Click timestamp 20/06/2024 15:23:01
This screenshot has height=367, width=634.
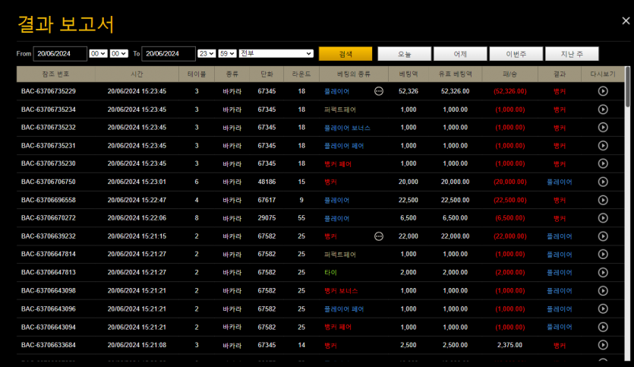click(137, 182)
